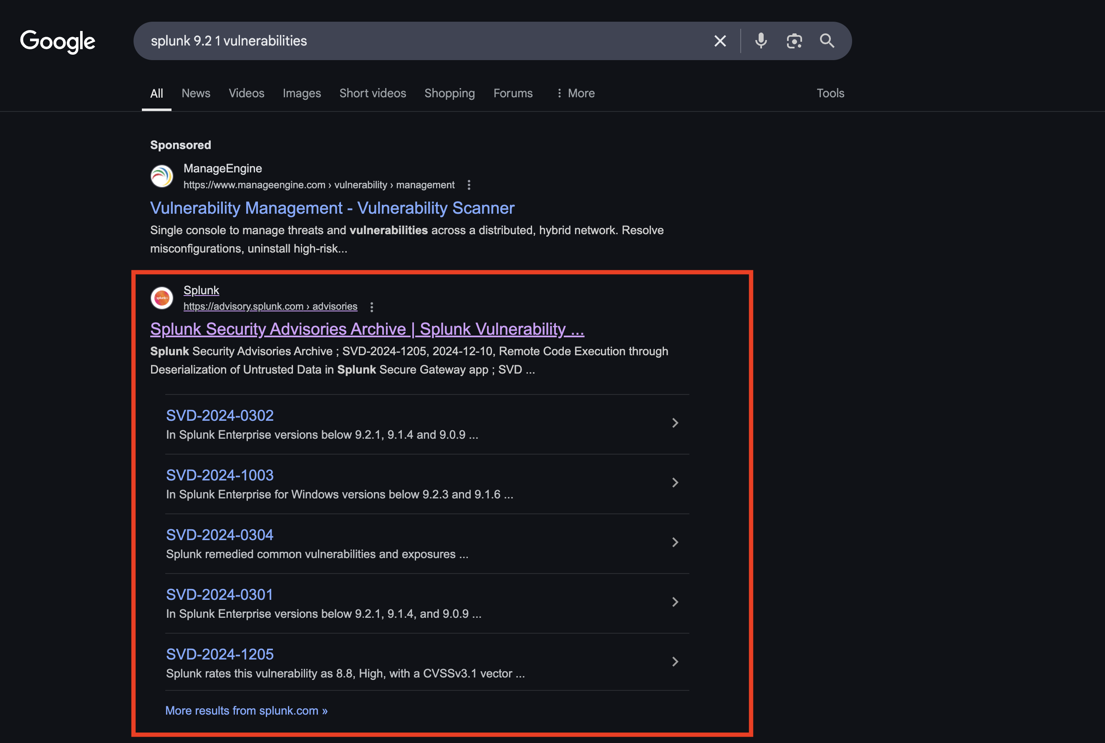Expand SVD-2024-0301 chevron arrow

[675, 602]
